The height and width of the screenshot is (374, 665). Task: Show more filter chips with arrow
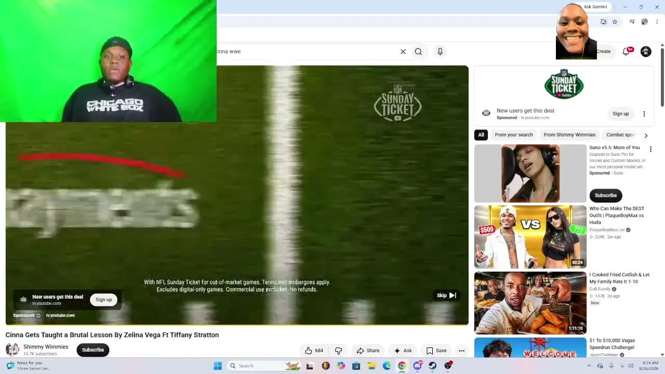point(646,135)
